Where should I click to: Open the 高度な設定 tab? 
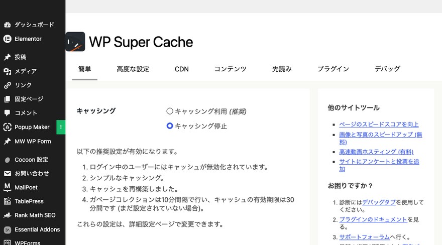(x=133, y=69)
